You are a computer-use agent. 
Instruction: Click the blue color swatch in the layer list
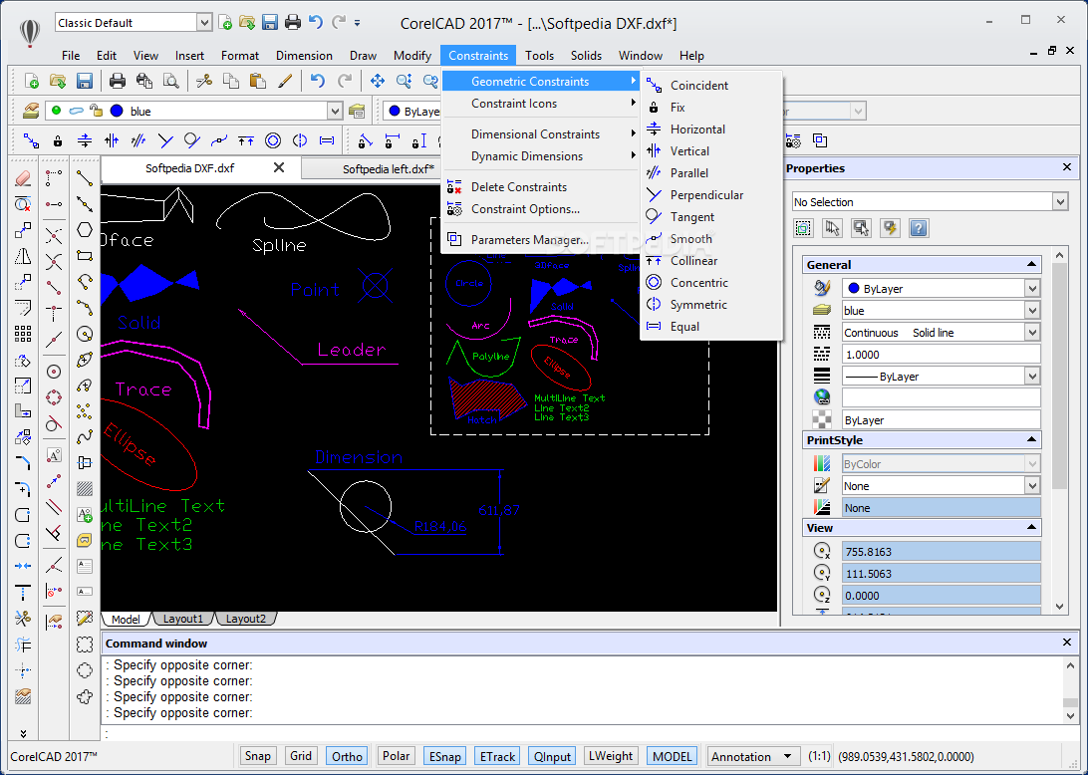117,111
